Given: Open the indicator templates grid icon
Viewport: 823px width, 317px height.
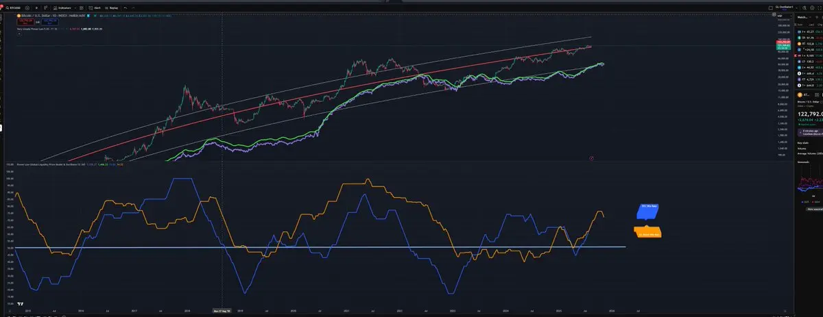Looking at the screenshot, I should (x=82, y=8).
